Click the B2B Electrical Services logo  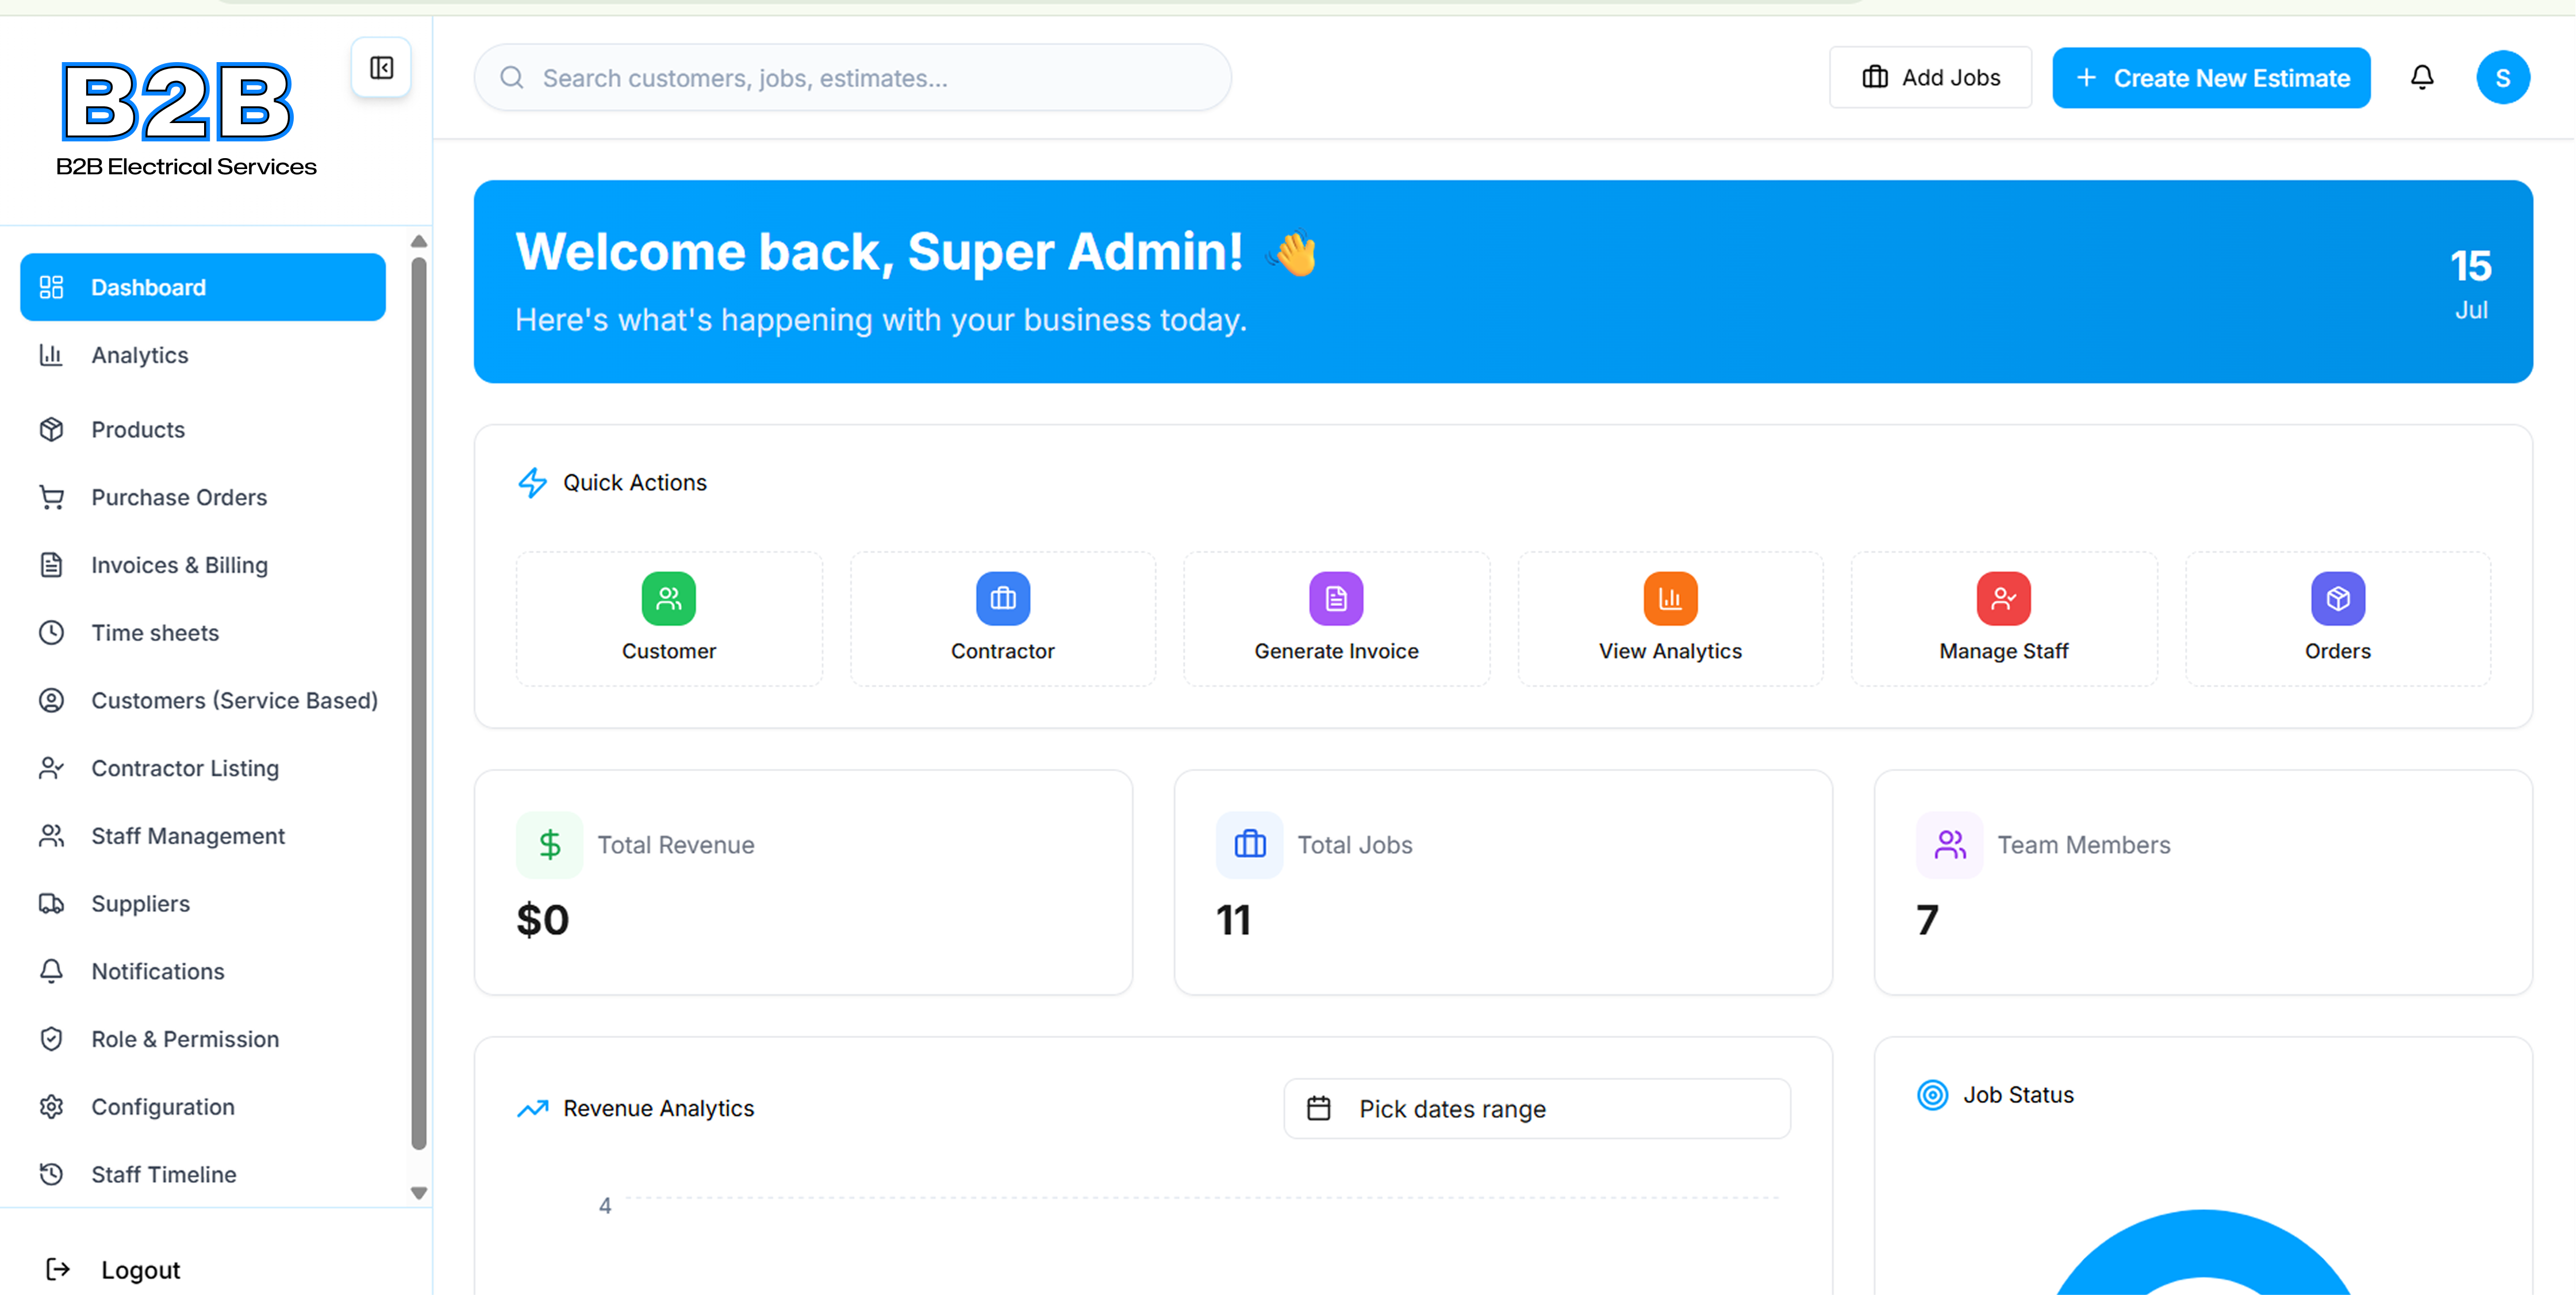(x=186, y=118)
